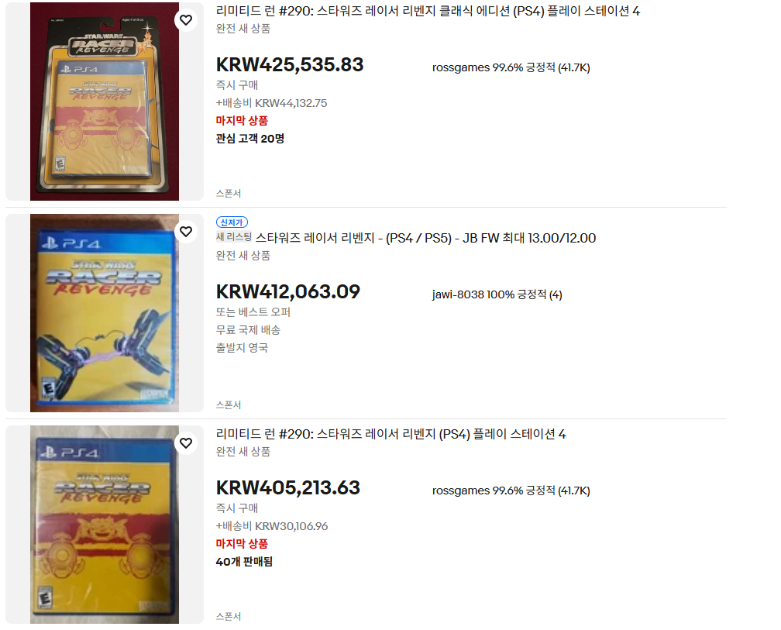Toggle watchlist heart on jawi-8038 listing
This screenshot has width=781, height=630.
click(186, 232)
